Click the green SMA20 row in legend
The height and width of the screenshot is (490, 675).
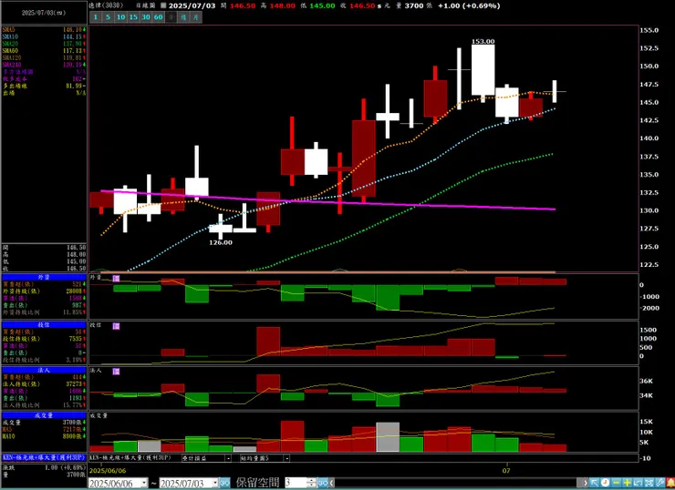44,44
